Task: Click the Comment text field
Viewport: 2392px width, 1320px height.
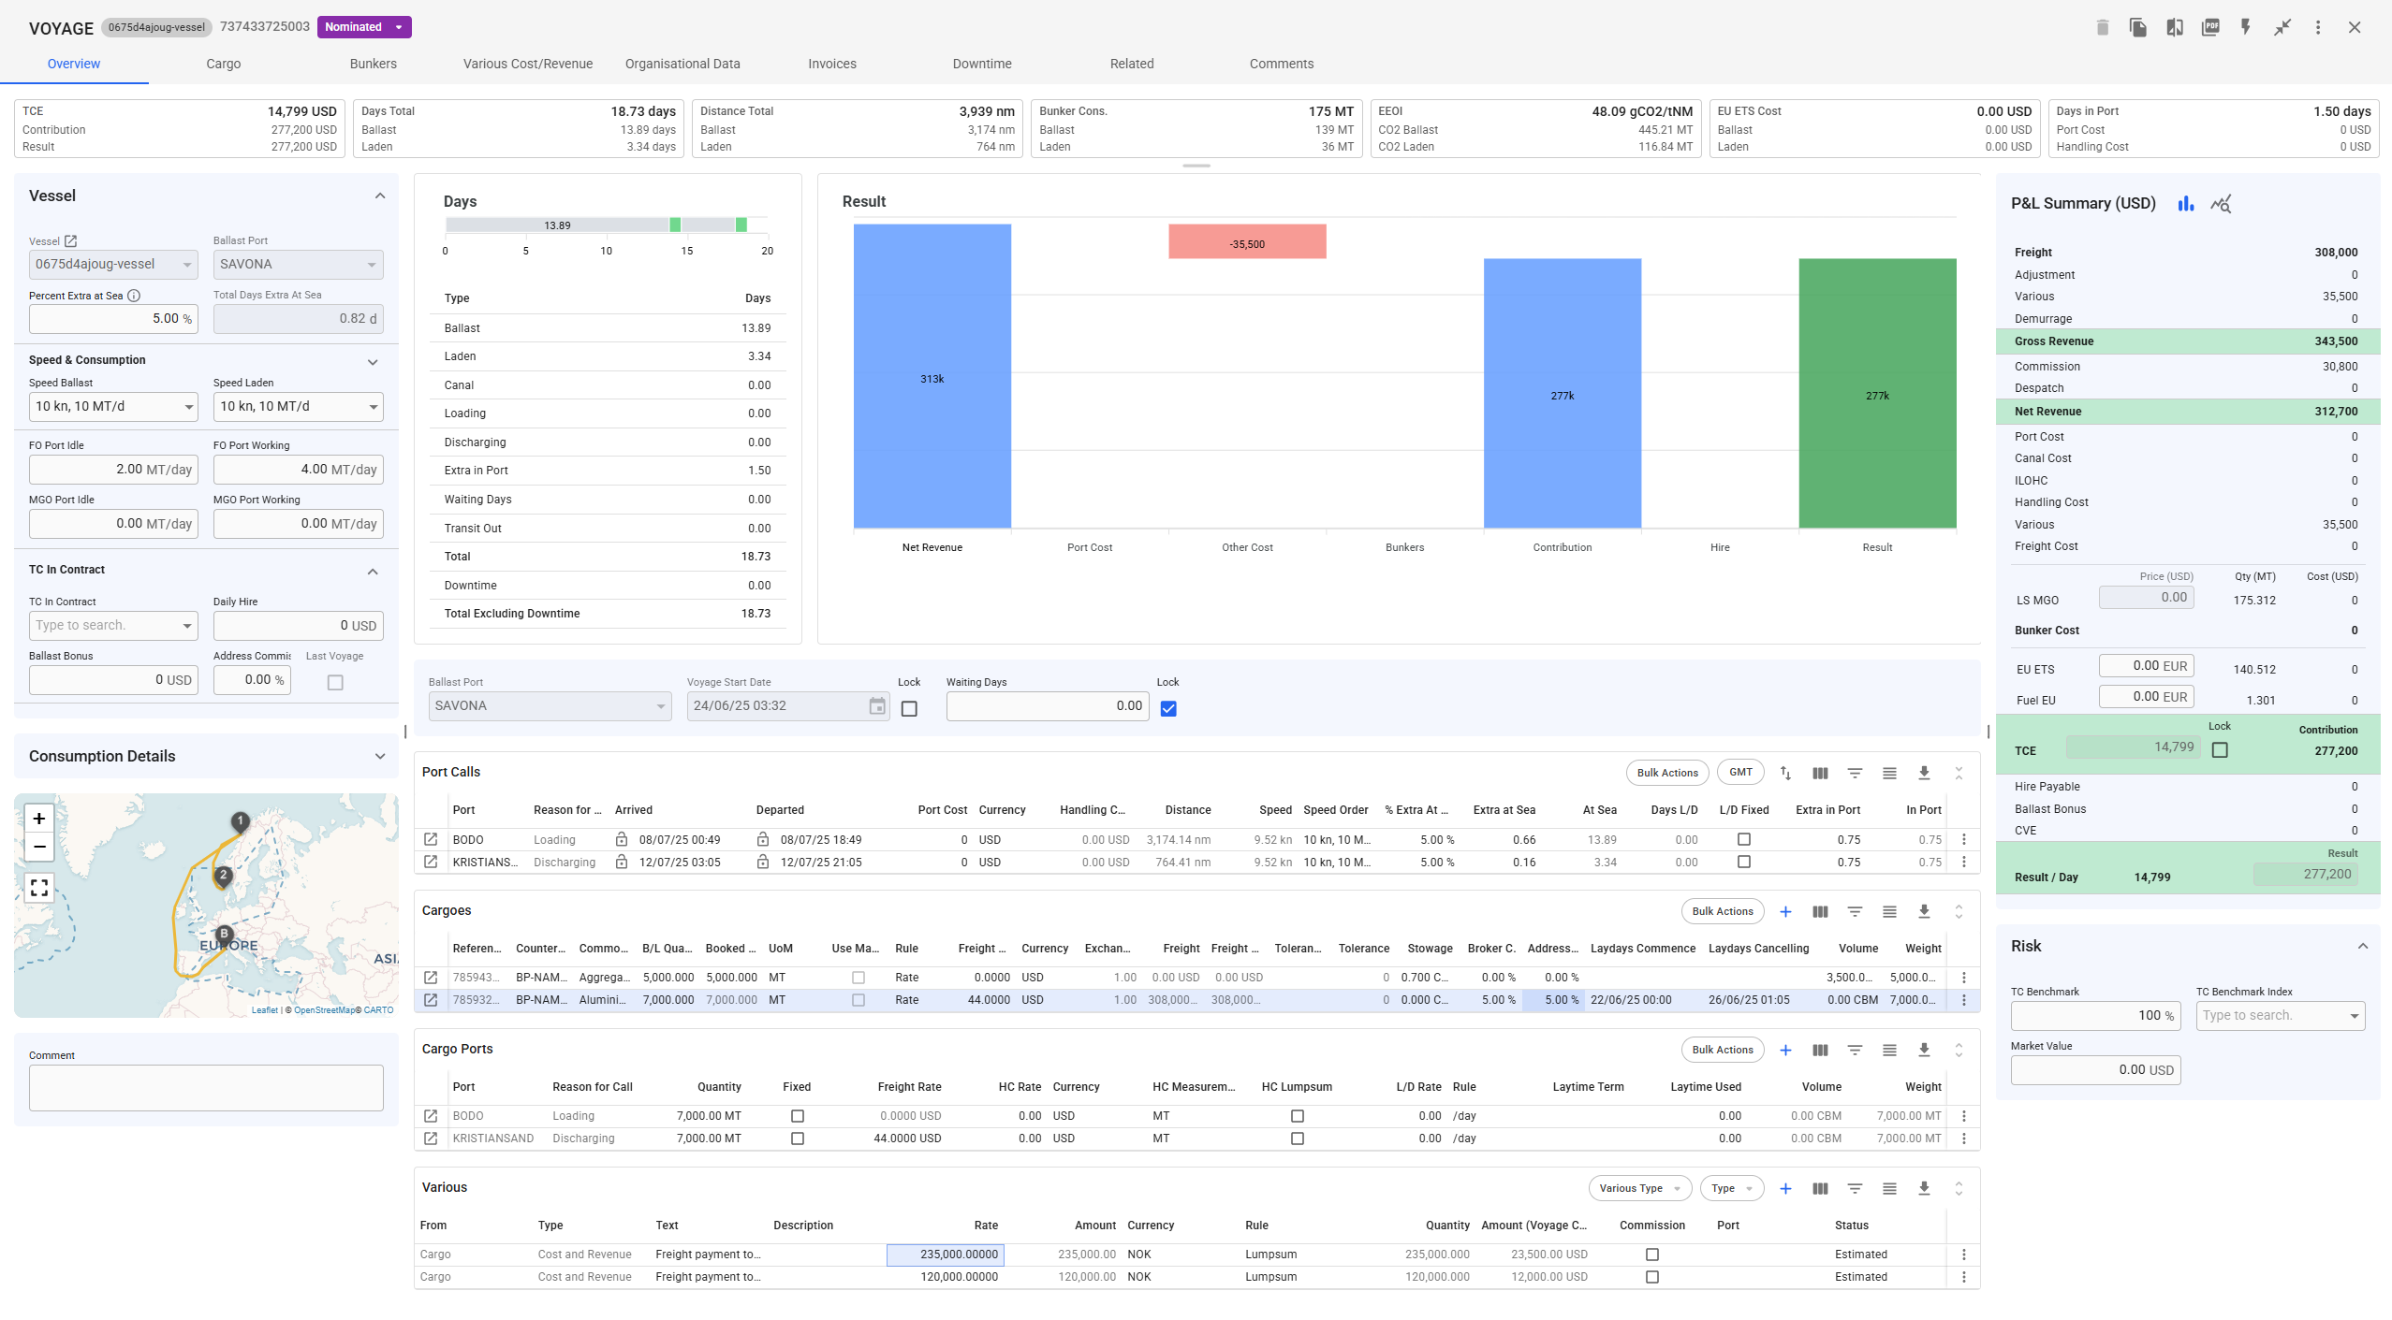Action: (x=206, y=1087)
